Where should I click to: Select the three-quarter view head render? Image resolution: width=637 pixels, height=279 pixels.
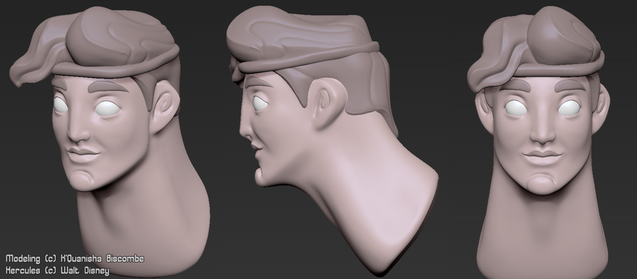point(109,140)
